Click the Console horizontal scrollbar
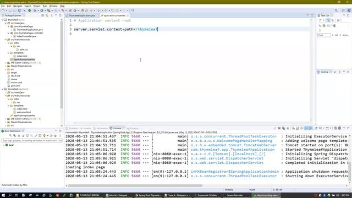 point(135,186)
